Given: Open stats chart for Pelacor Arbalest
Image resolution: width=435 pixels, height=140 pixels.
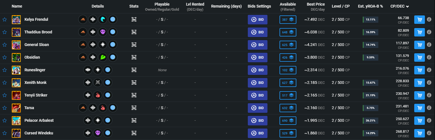Looking at the screenshot, I should [x=134, y=121].
